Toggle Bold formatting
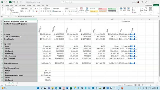The width and height of the screenshot is (160, 90). click(x=21, y=11)
